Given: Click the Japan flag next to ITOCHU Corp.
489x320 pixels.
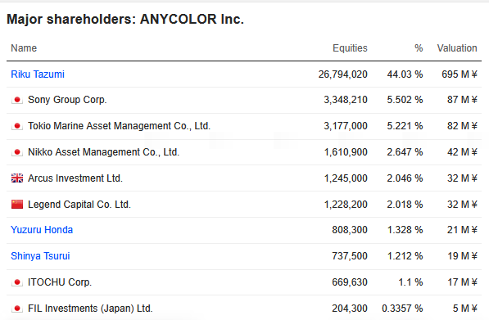Looking at the screenshot, I should pos(17,282).
